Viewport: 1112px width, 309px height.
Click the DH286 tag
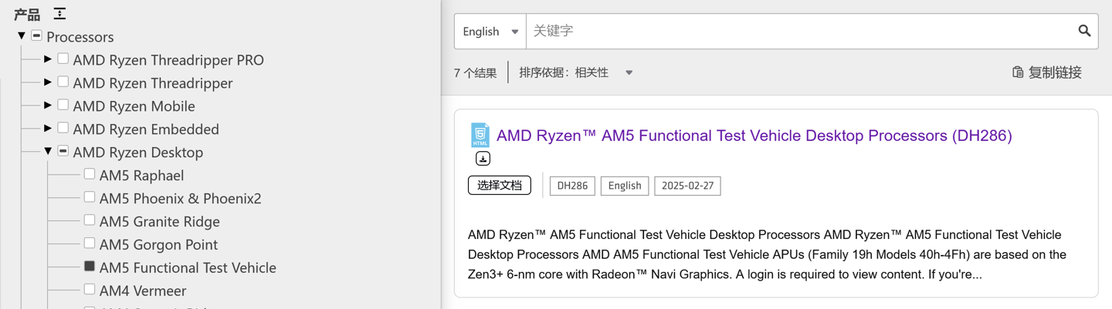click(x=572, y=186)
